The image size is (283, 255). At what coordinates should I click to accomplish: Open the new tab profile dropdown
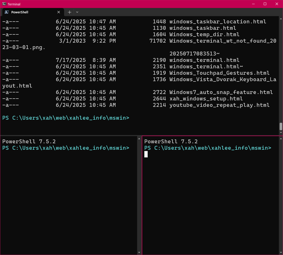pos(77,12)
